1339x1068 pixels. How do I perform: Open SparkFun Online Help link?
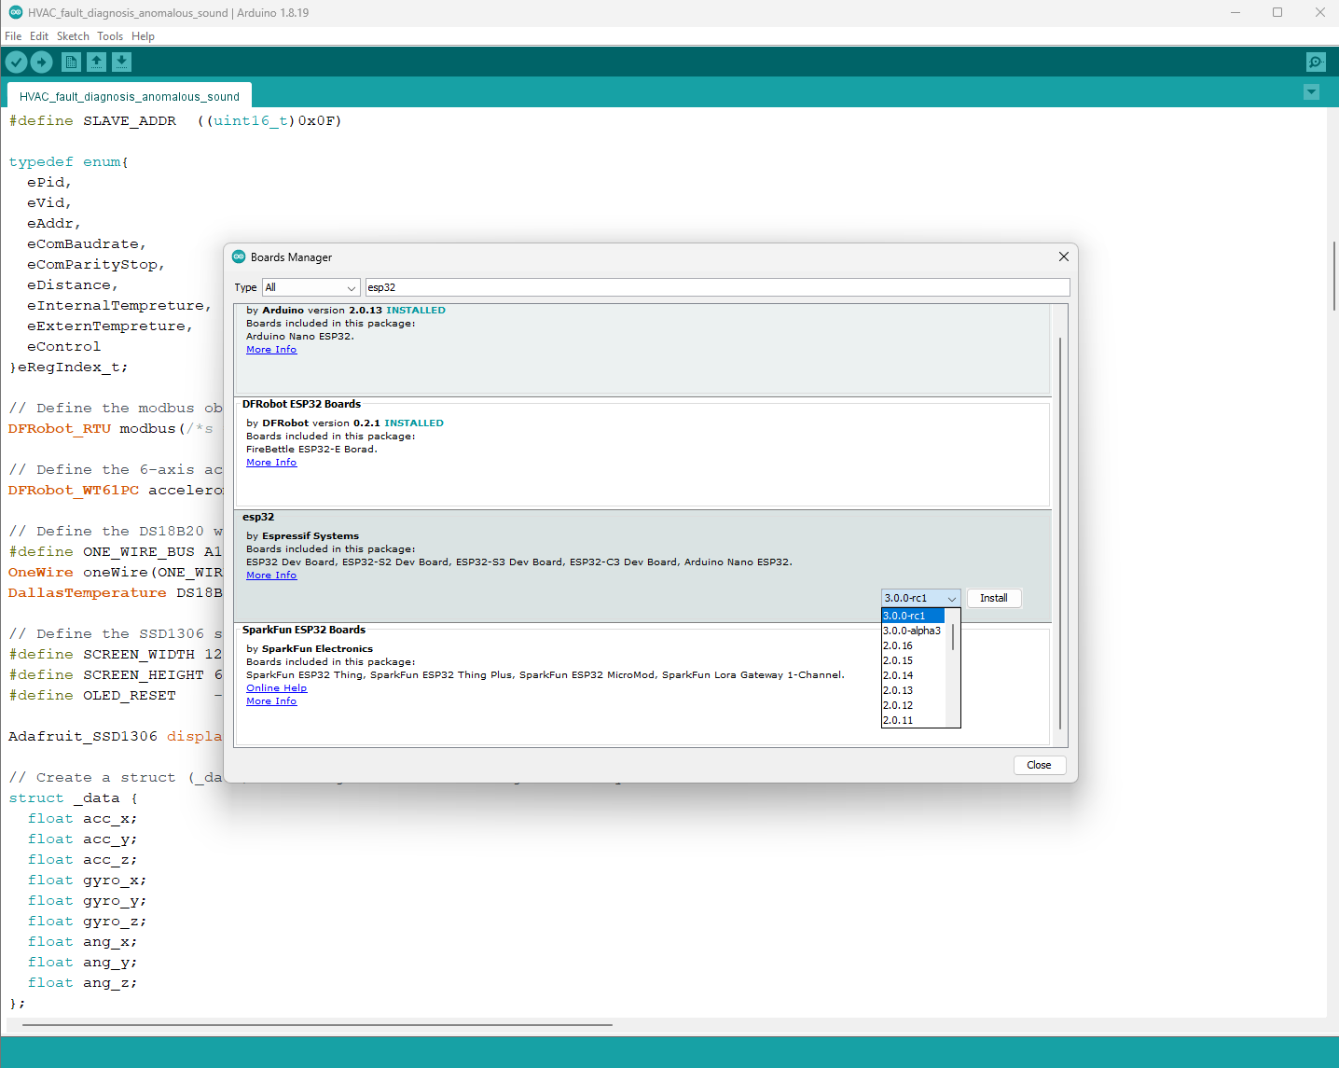coord(276,688)
